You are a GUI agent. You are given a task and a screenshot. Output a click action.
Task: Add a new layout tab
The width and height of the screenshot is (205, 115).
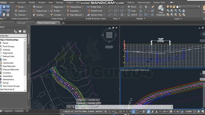tap(27, 111)
